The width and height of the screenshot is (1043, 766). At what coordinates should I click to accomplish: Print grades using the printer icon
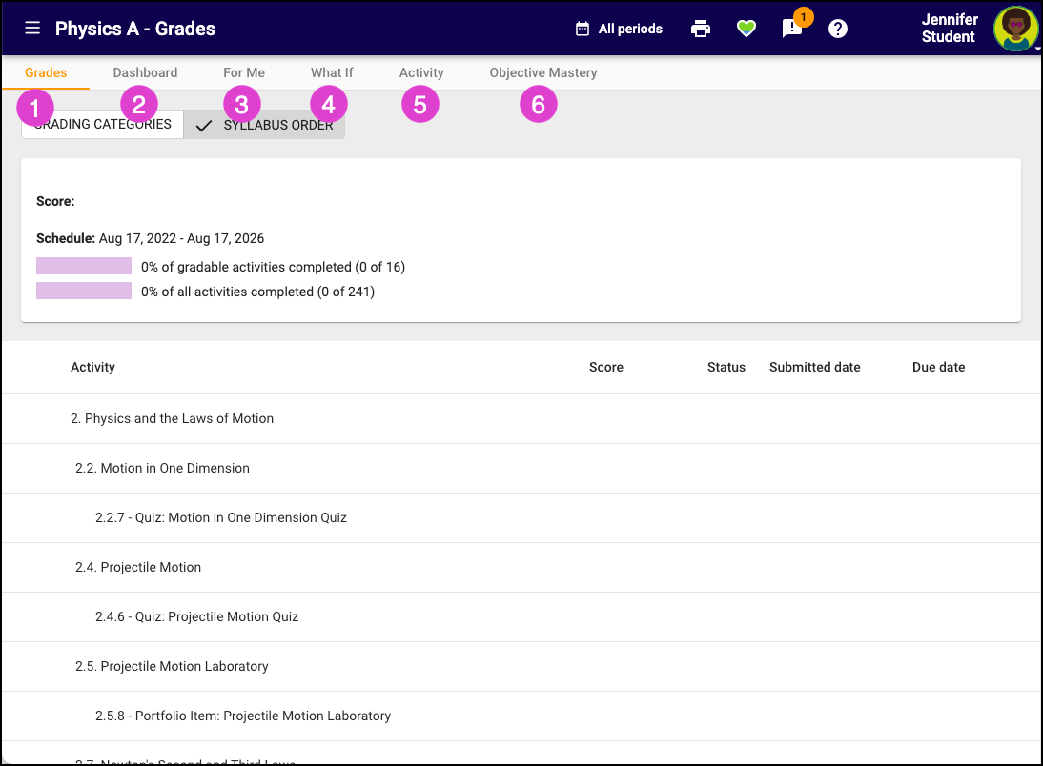pos(701,29)
